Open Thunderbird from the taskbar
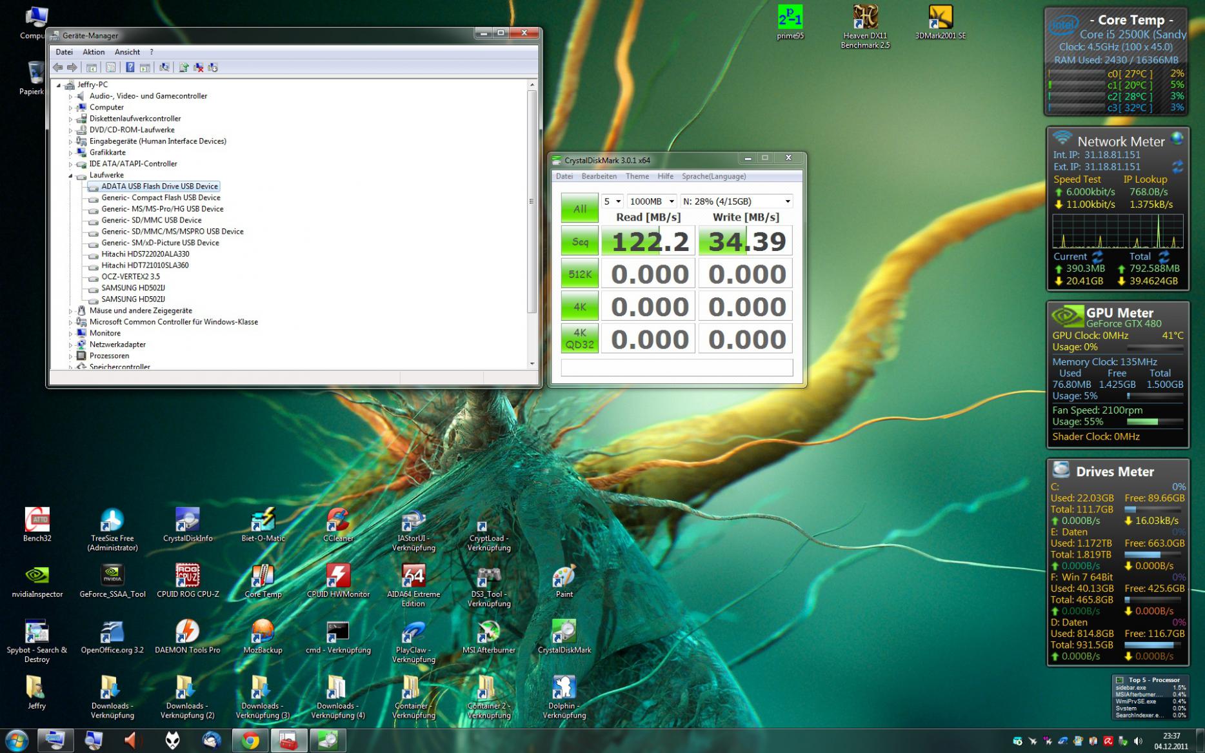Image resolution: width=1205 pixels, height=753 pixels. pos(212,741)
